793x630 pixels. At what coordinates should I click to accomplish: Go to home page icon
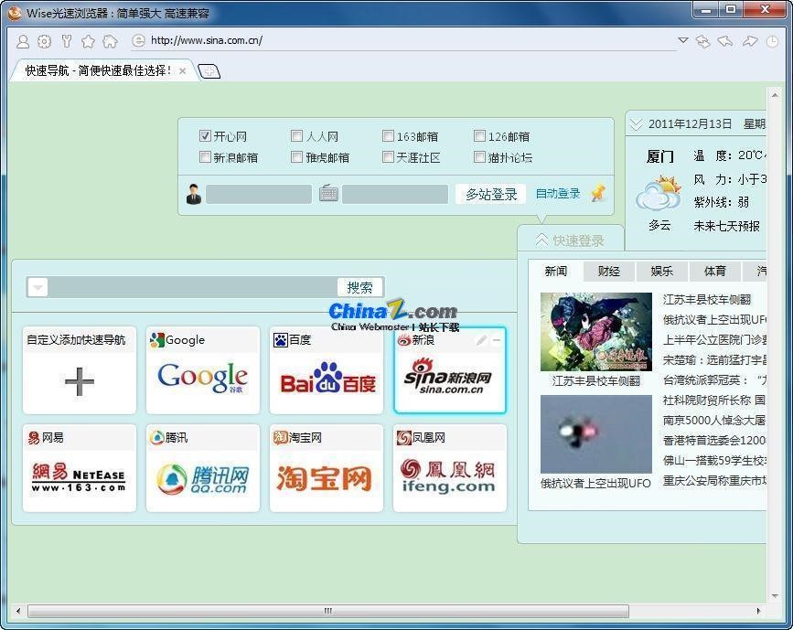tap(110, 41)
